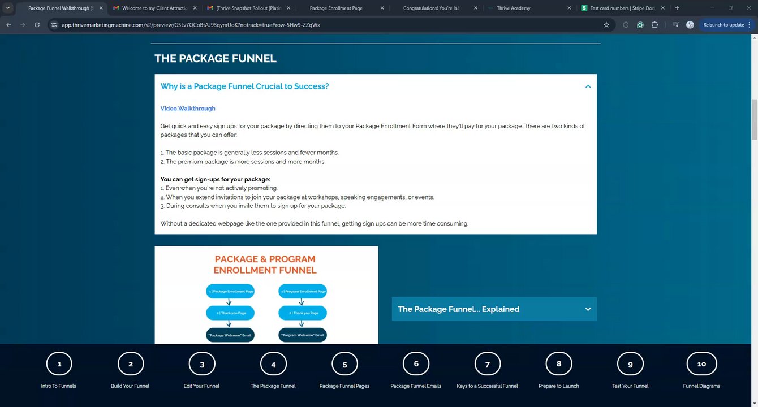758x407 pixels.
Task: Click the 'The Package Funnel' nav label
Action: tap(273, 386)
